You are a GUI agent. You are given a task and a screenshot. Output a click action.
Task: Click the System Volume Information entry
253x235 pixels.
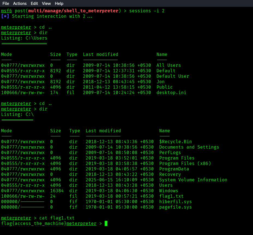193,180
